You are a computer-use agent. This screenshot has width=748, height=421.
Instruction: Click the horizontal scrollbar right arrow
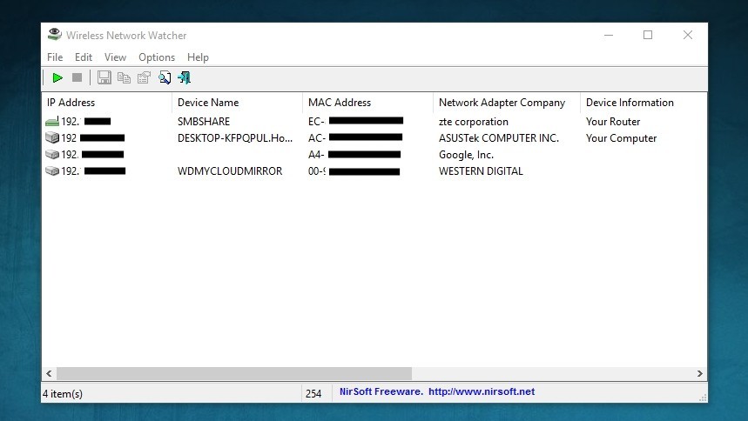700,373
